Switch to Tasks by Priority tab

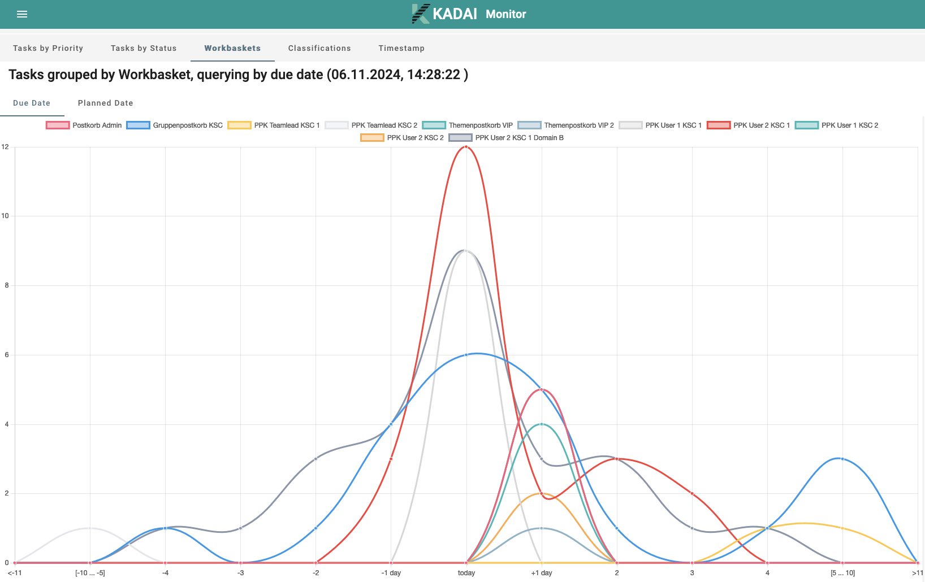pyautogui.click(x=48, y=48)
